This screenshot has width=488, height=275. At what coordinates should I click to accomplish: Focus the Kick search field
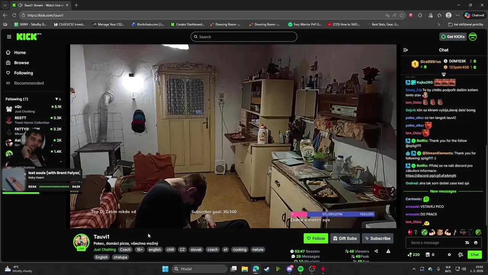(x=244, y=37)
